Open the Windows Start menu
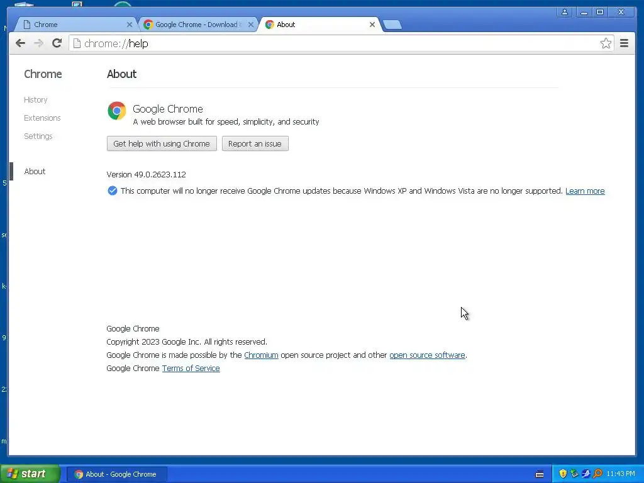Viewport: 644px width, 483px height. tap(30, 474)
